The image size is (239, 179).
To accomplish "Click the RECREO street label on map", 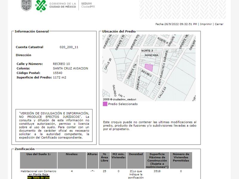I will (146, 73).
